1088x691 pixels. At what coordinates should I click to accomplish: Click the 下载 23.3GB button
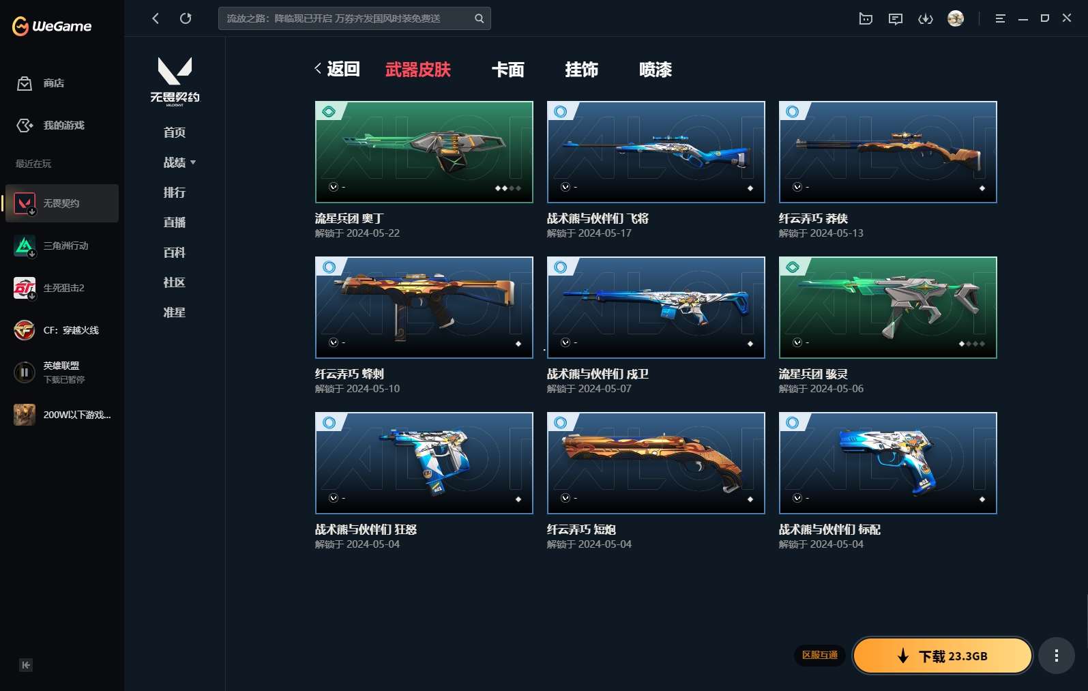point(942,656)
